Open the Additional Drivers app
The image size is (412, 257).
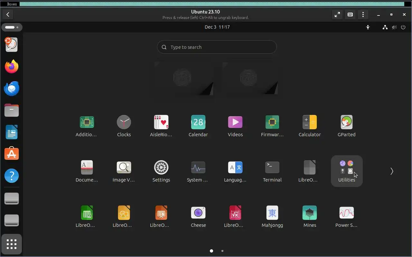click(x=87, y=126)
